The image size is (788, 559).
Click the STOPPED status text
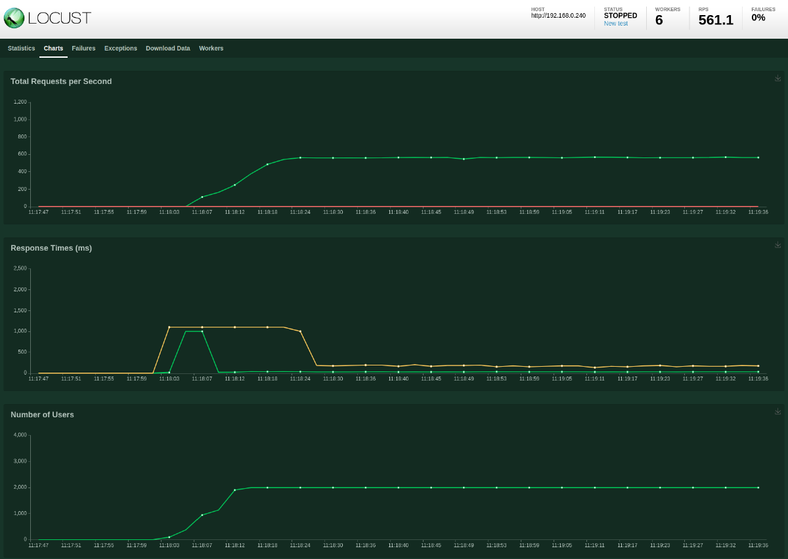(621, 16)
